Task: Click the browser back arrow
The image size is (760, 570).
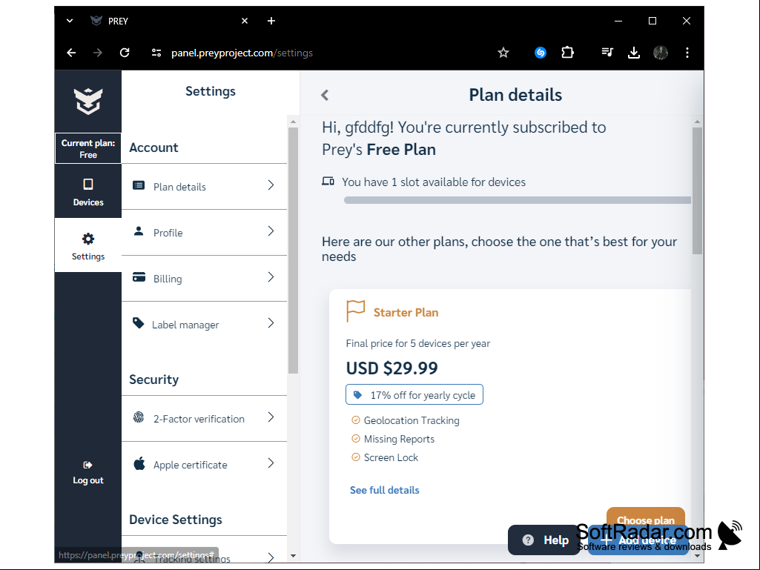Action: tap(71, 53)
